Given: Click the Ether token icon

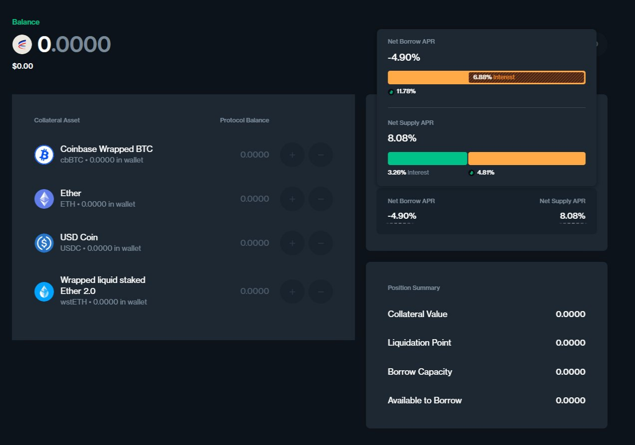Looking at the screenshot, I should tap(44, 199).
